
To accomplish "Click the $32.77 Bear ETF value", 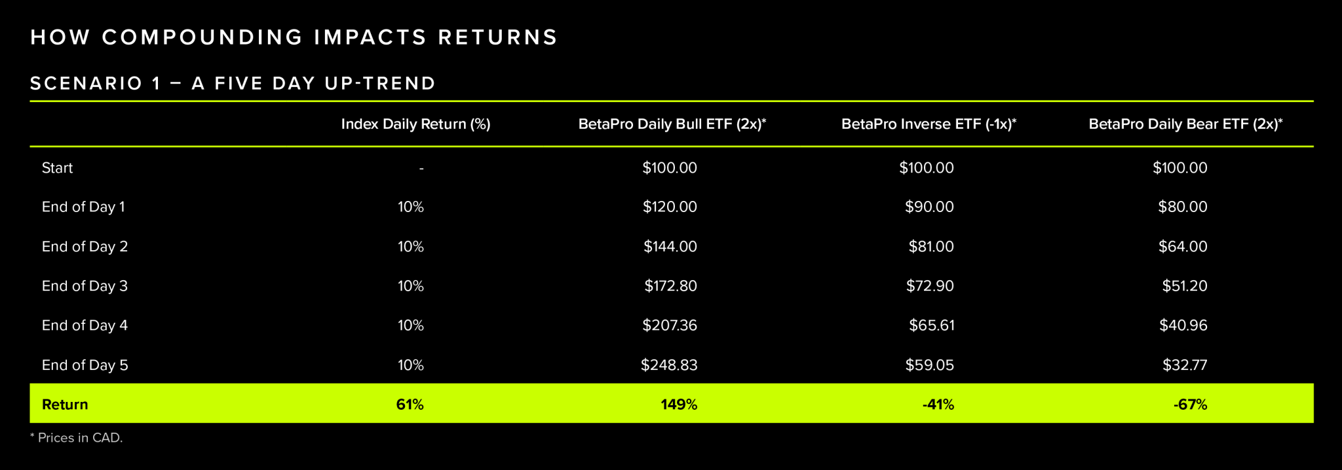I will point(1184,365).
